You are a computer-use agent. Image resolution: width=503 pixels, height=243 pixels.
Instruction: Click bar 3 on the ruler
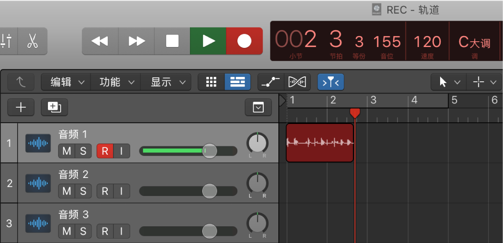pyautogui.click(x=373, y=100)
